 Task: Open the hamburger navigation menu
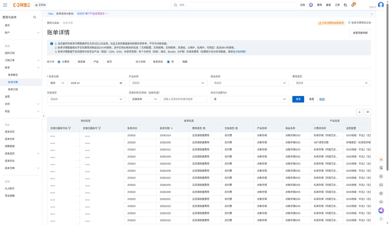coord(5,5)
